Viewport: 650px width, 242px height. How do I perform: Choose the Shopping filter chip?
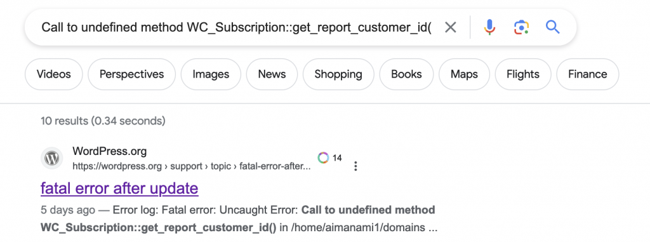pyautogui.click(x=338, y=74)
